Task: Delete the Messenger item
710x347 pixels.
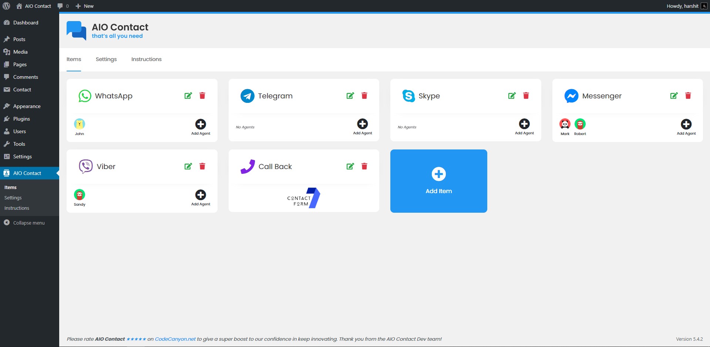Action: 688,96
